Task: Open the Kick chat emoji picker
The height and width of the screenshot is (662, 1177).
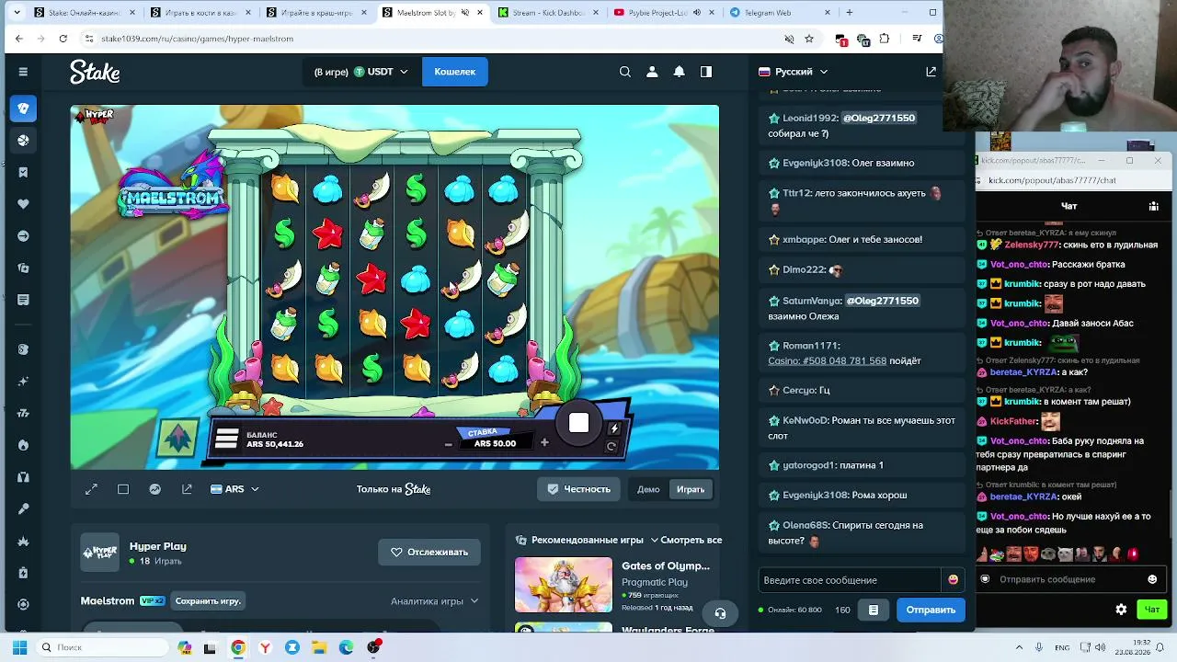Action: click(1152, 579)
